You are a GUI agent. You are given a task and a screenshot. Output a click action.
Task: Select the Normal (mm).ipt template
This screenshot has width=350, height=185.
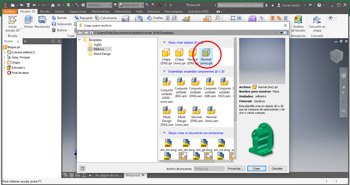point(206,57)
